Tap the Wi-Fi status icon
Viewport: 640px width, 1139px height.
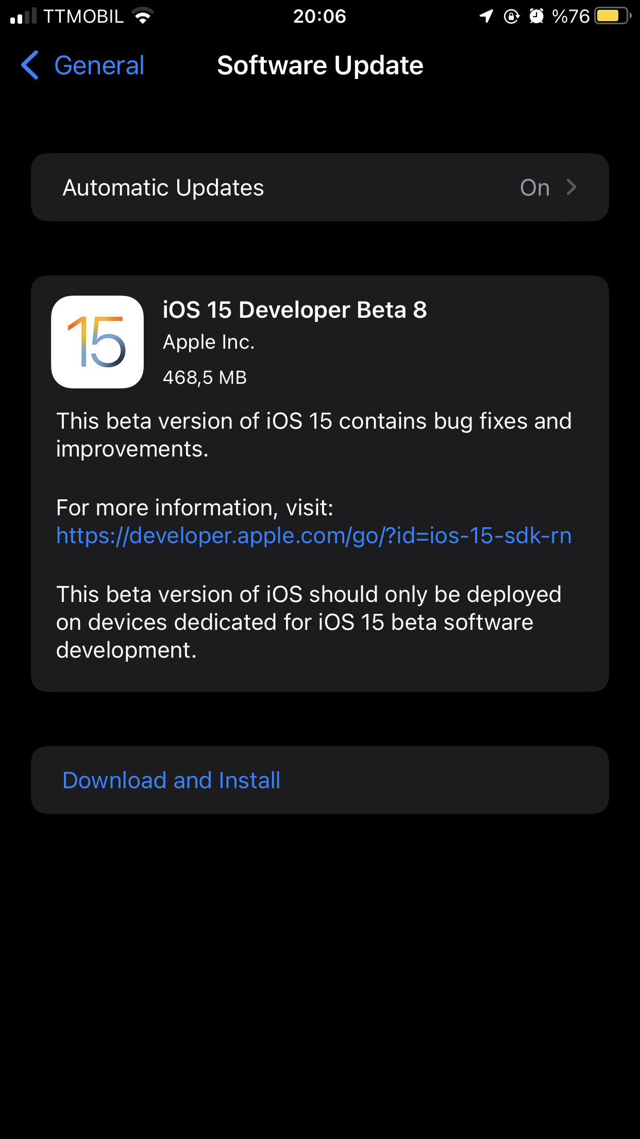point(143,16)
